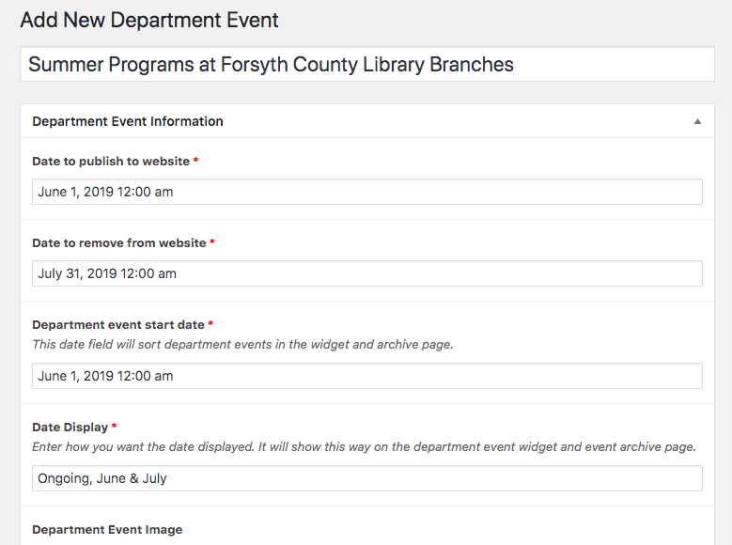Collapse the Department Event Information panel
The width and height of the screenshot is (732, 545).
[697, 121]
